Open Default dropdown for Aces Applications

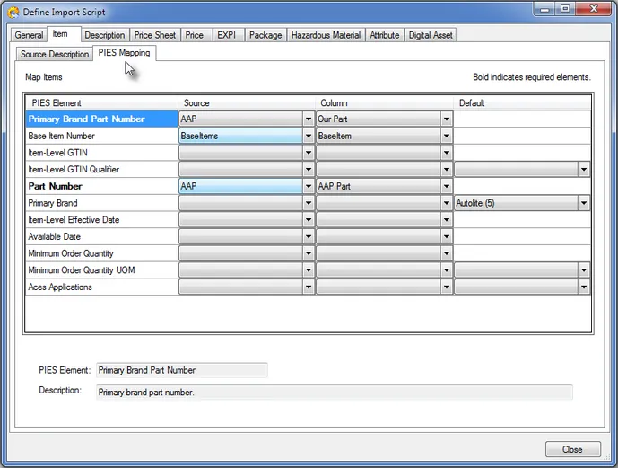584,287
